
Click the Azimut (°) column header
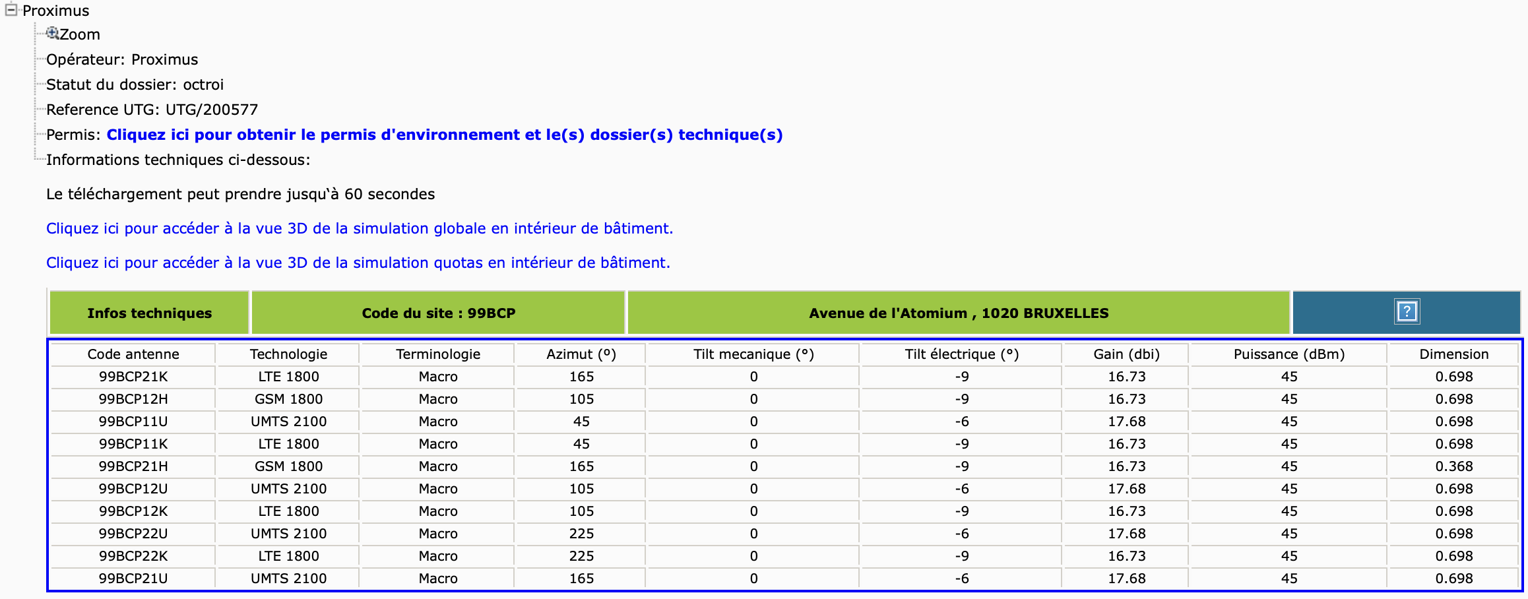pos(581,354)
